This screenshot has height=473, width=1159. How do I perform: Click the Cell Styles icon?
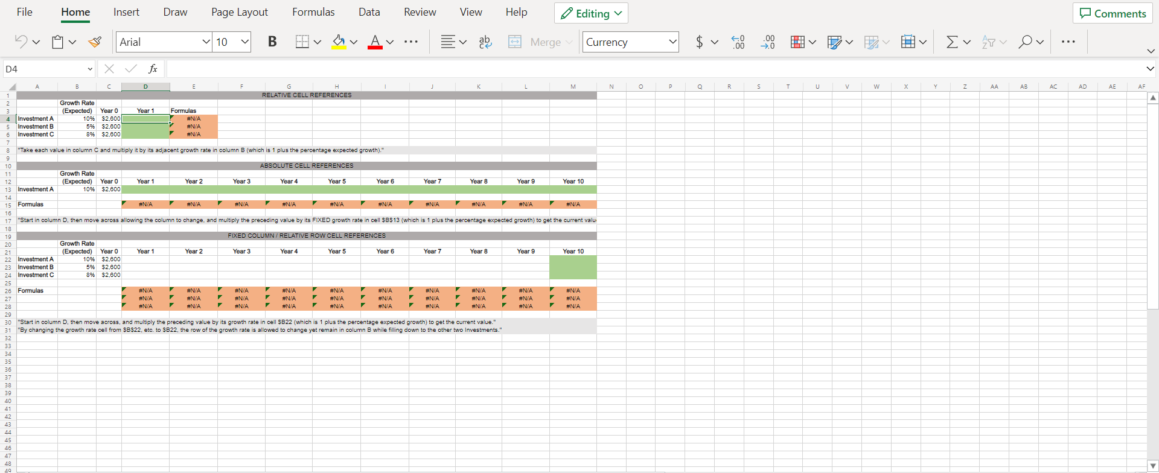[x=871, y=42]
